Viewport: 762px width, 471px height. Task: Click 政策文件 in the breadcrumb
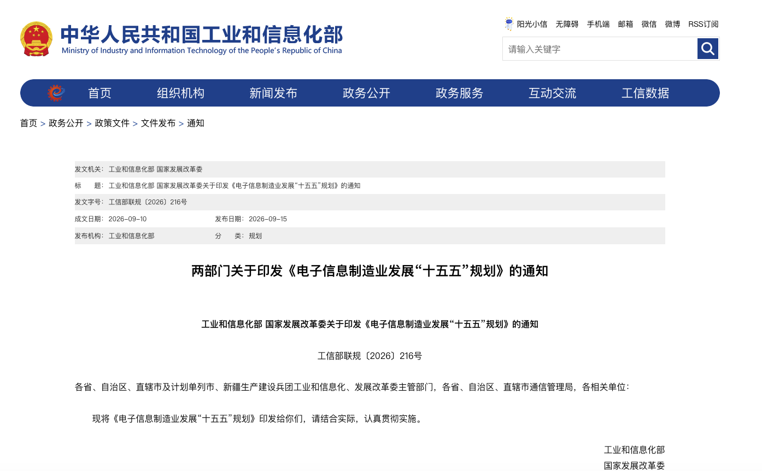(112, 123)
